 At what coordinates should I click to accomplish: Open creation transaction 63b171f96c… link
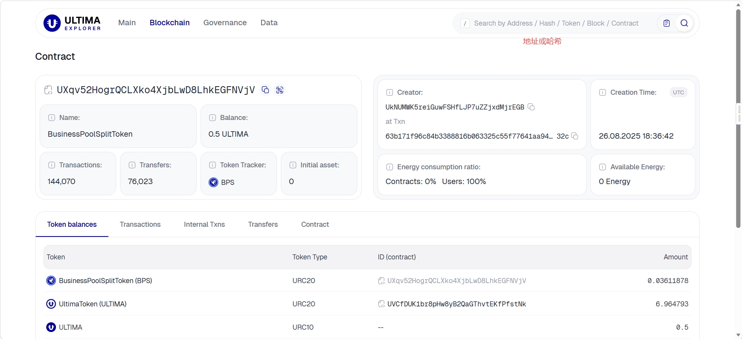click(477, 136)
